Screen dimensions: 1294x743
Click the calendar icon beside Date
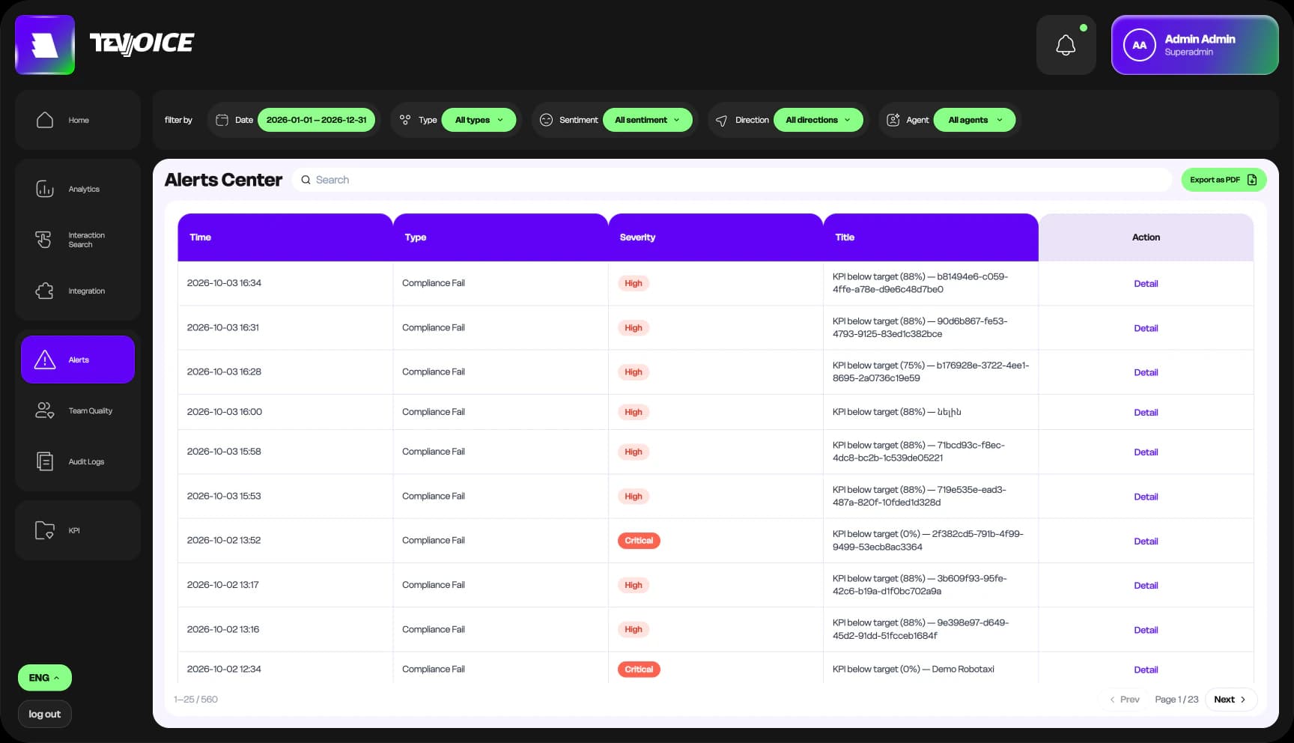222,120
